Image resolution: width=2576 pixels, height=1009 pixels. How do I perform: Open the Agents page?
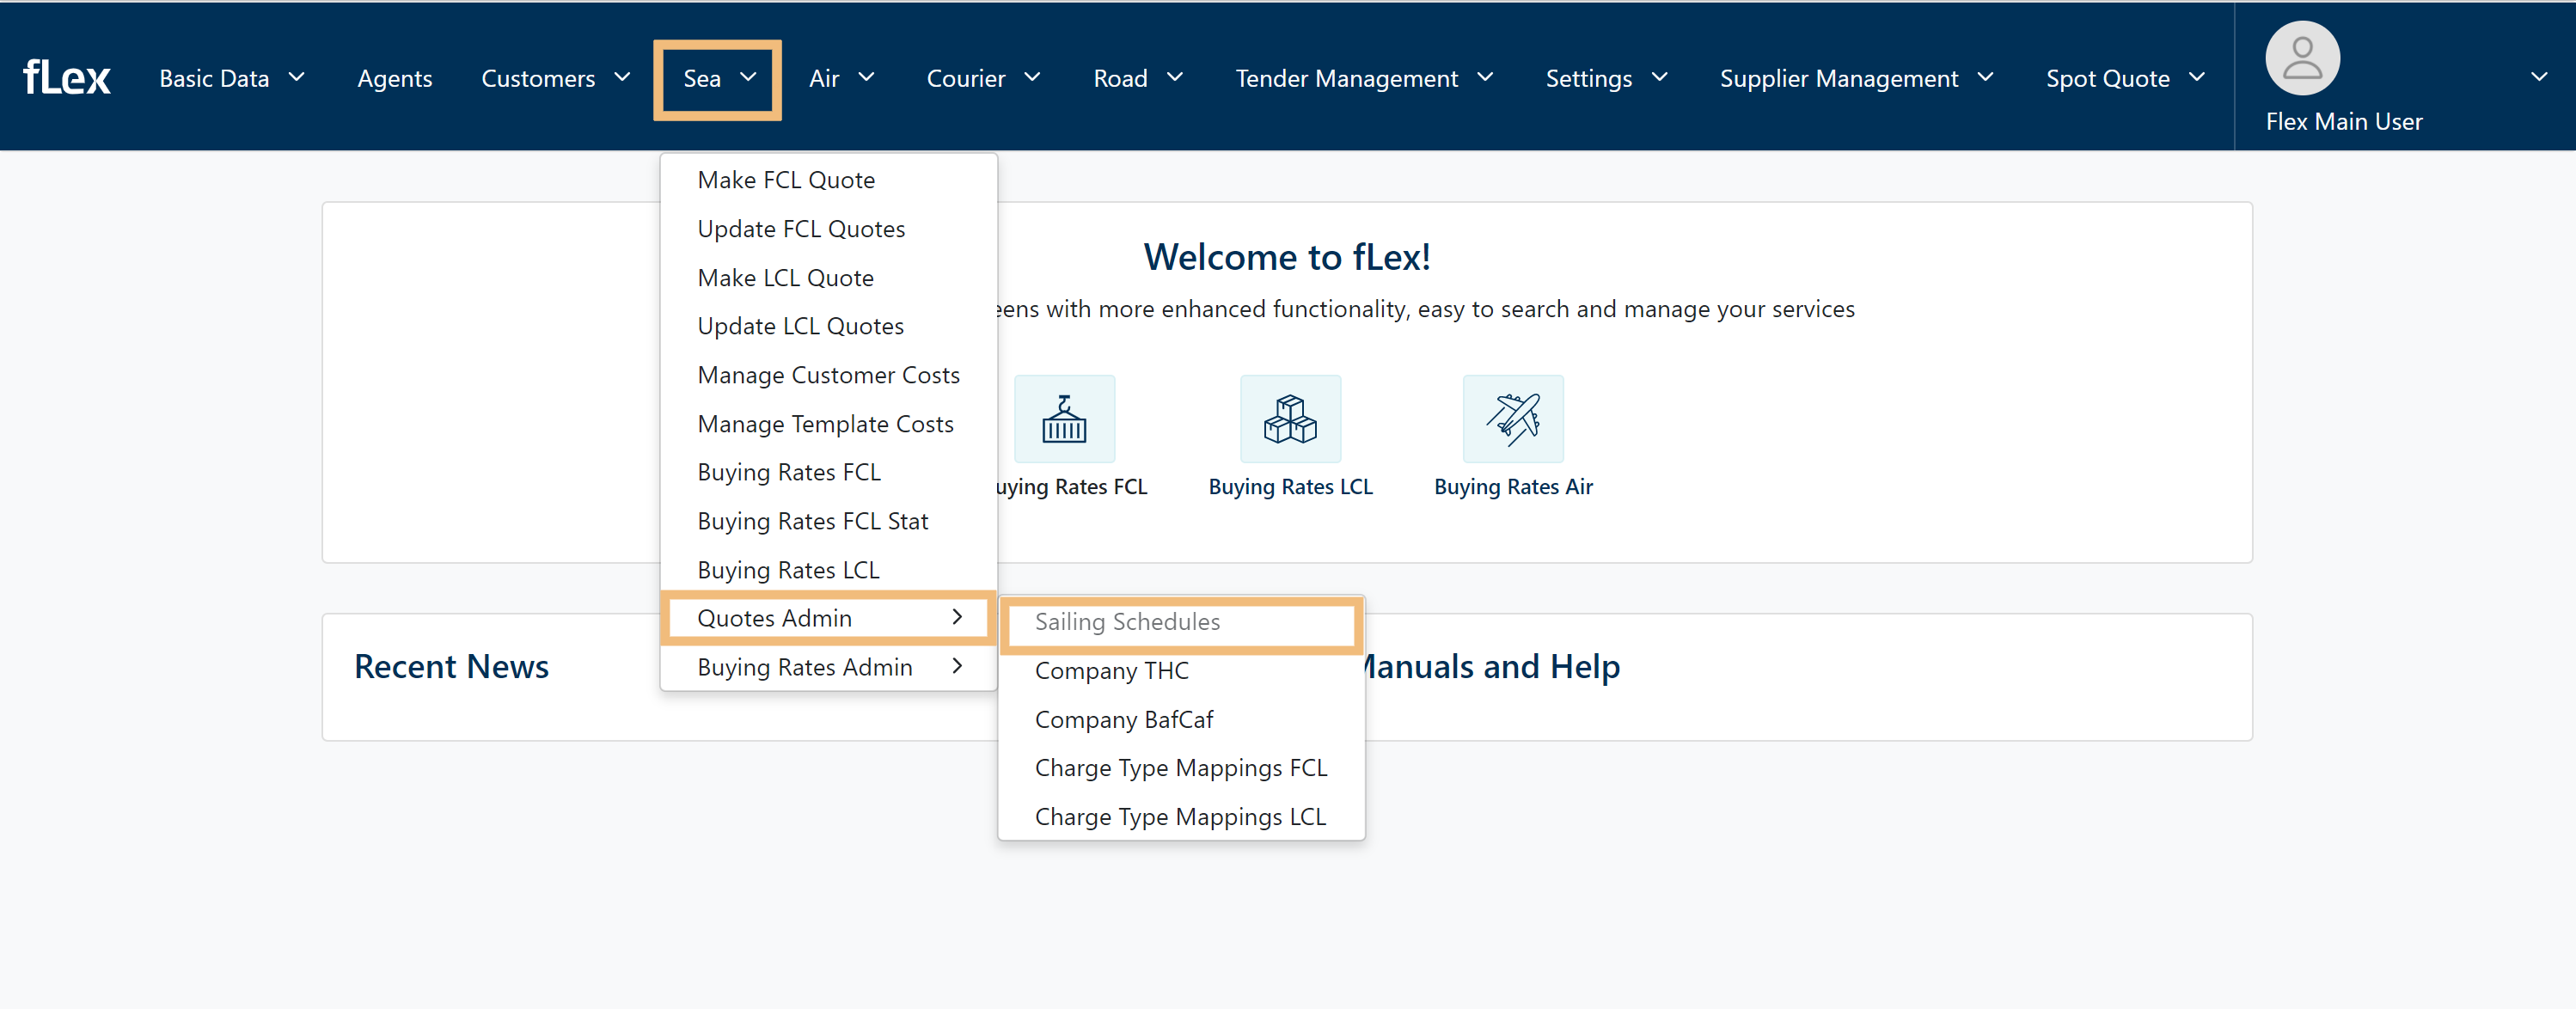[394, 78]
